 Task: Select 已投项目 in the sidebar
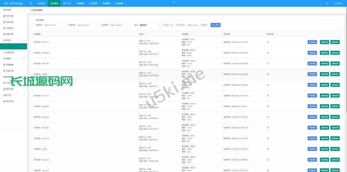10,28
